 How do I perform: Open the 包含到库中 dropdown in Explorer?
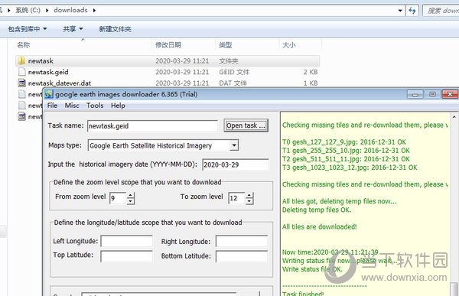(28, 29)
